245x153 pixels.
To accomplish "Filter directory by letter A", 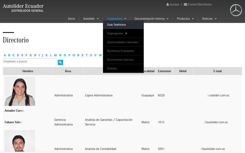I will click(5, 55).
